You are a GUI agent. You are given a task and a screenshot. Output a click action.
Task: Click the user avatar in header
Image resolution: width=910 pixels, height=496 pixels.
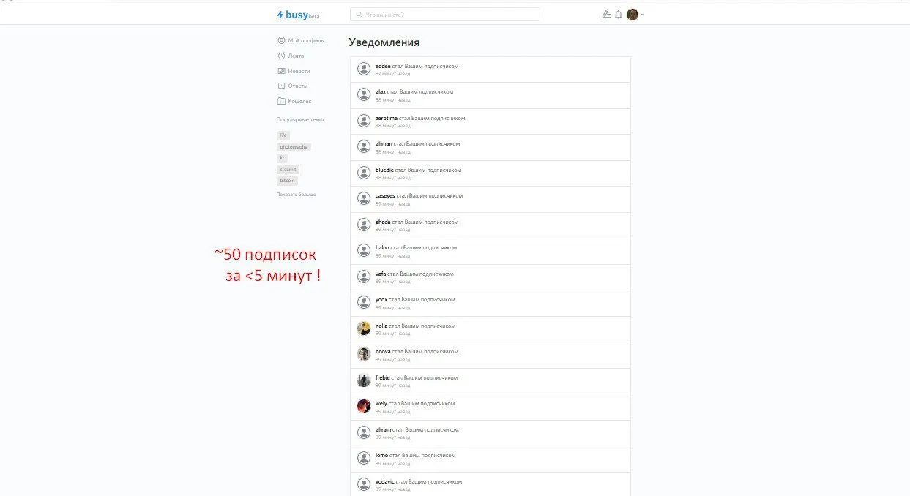click(x=633, y=15)
